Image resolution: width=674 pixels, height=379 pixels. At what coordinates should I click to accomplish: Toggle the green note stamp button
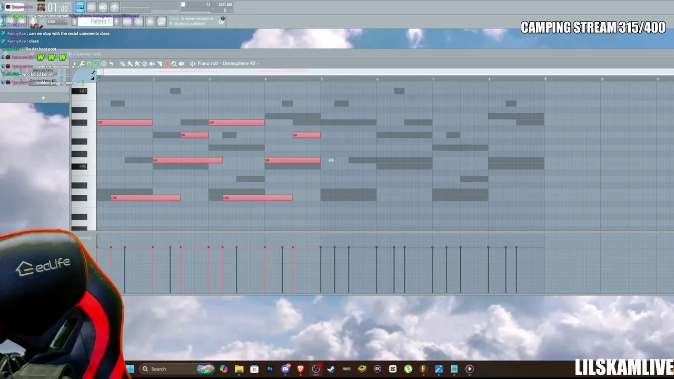[96, 64]
